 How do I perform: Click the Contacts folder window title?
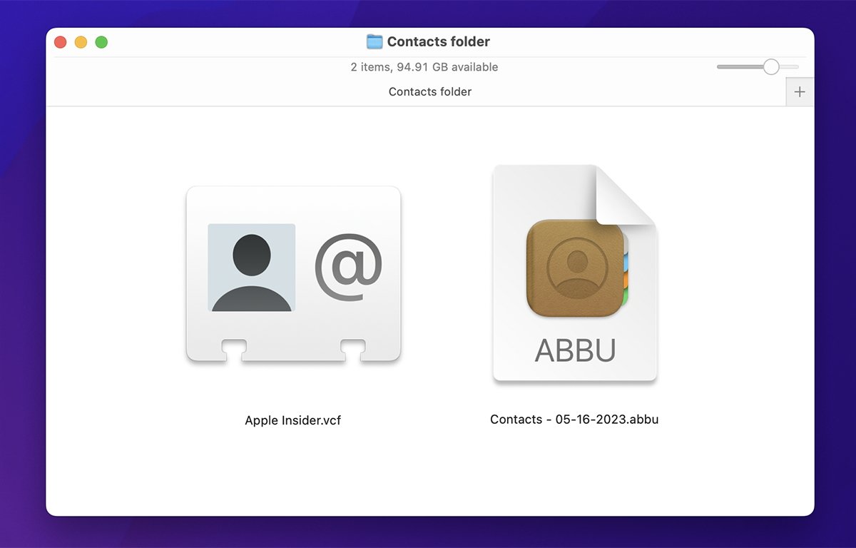click(x=439, y=41)
